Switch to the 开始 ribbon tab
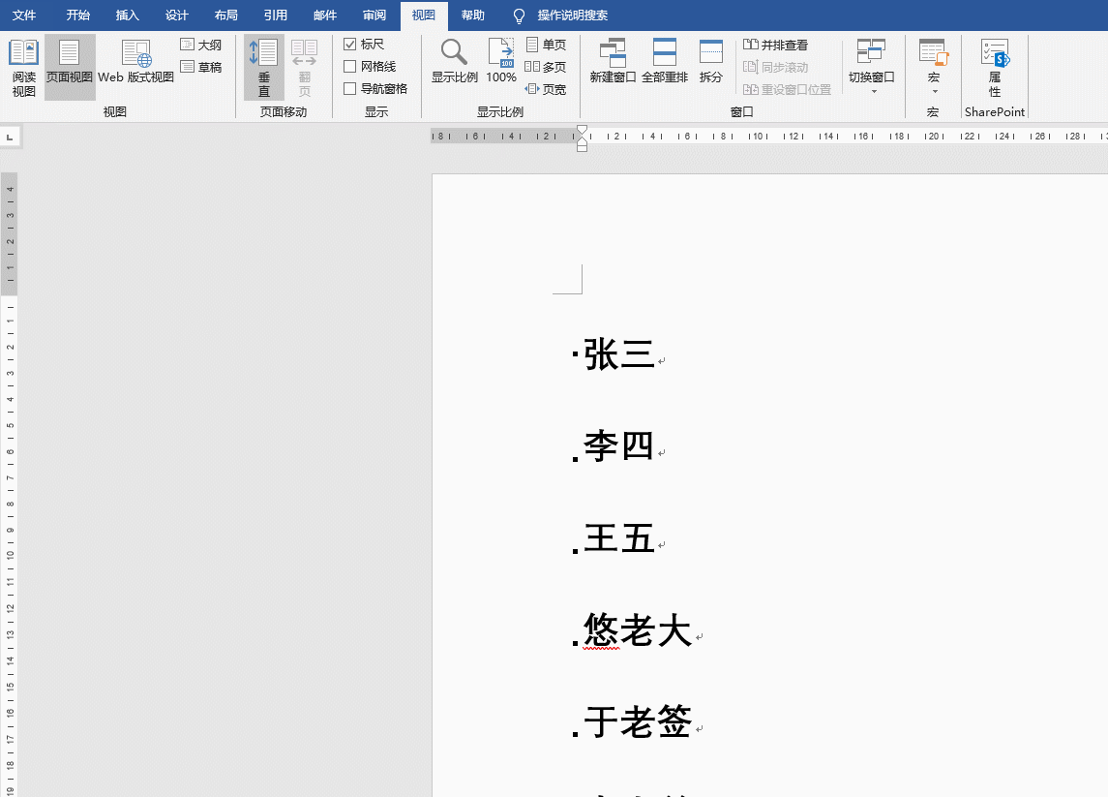This screenshot has height=797, width=1108. tap(77, 15)
